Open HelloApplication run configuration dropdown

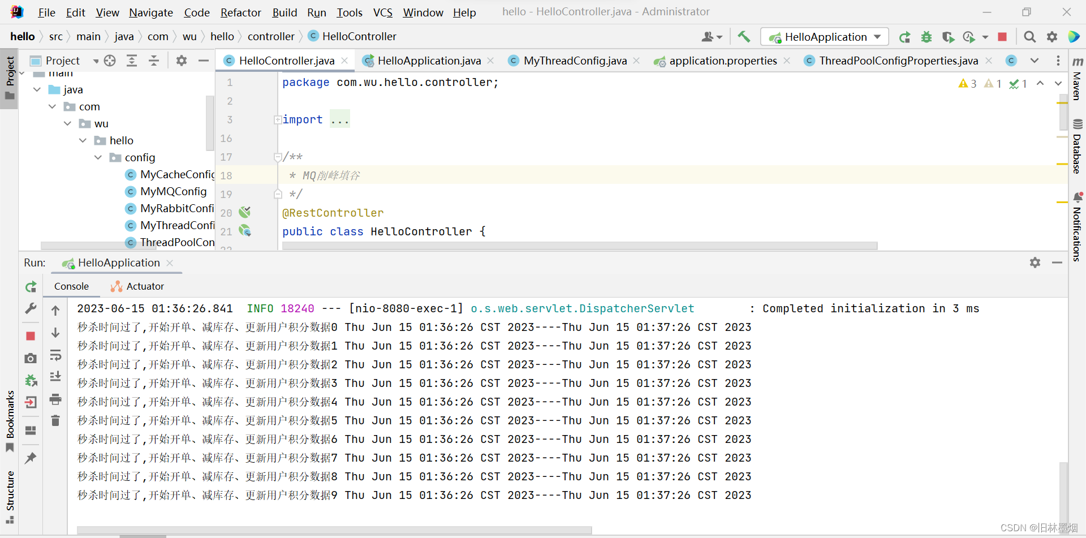coord(825,37)
